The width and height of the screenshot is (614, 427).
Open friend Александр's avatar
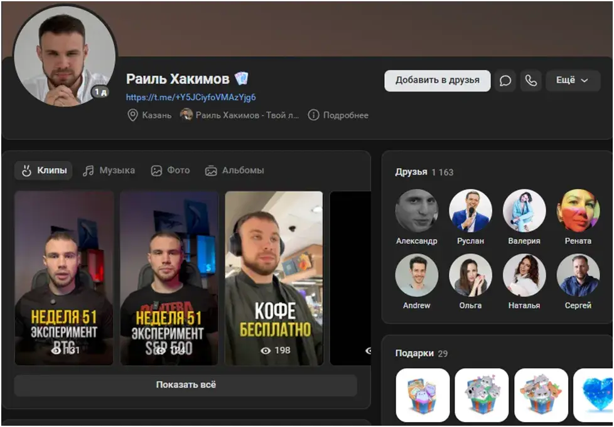point(417,211)
